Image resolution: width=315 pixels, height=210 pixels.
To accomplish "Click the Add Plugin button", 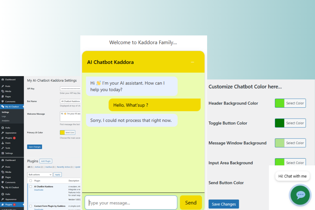I will pyautogui.click(x=46, y=161).
